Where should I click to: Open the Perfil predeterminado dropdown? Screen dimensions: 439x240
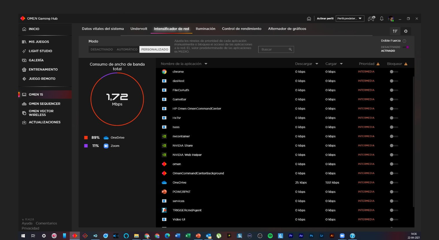pyautogui.click(x=350, y=19)
